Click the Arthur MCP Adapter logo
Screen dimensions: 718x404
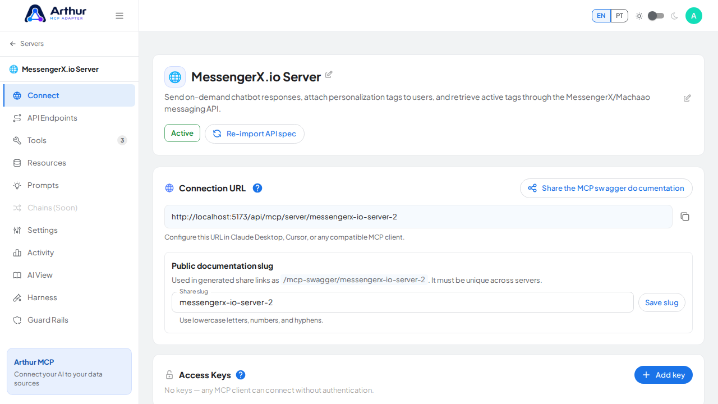click(54, 13)
